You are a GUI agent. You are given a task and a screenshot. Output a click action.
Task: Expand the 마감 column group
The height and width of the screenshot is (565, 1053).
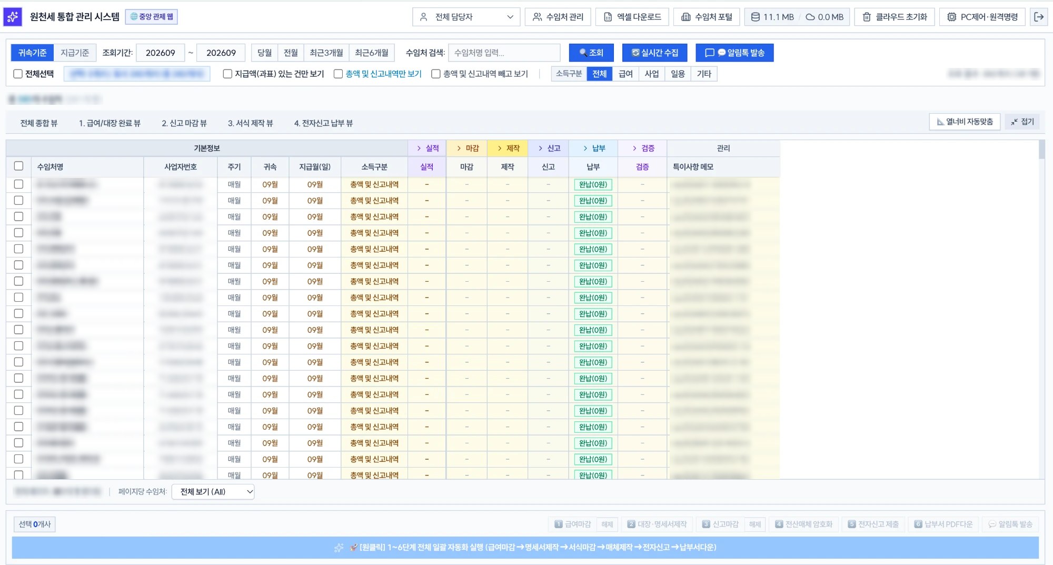click(x=467, y=148)
